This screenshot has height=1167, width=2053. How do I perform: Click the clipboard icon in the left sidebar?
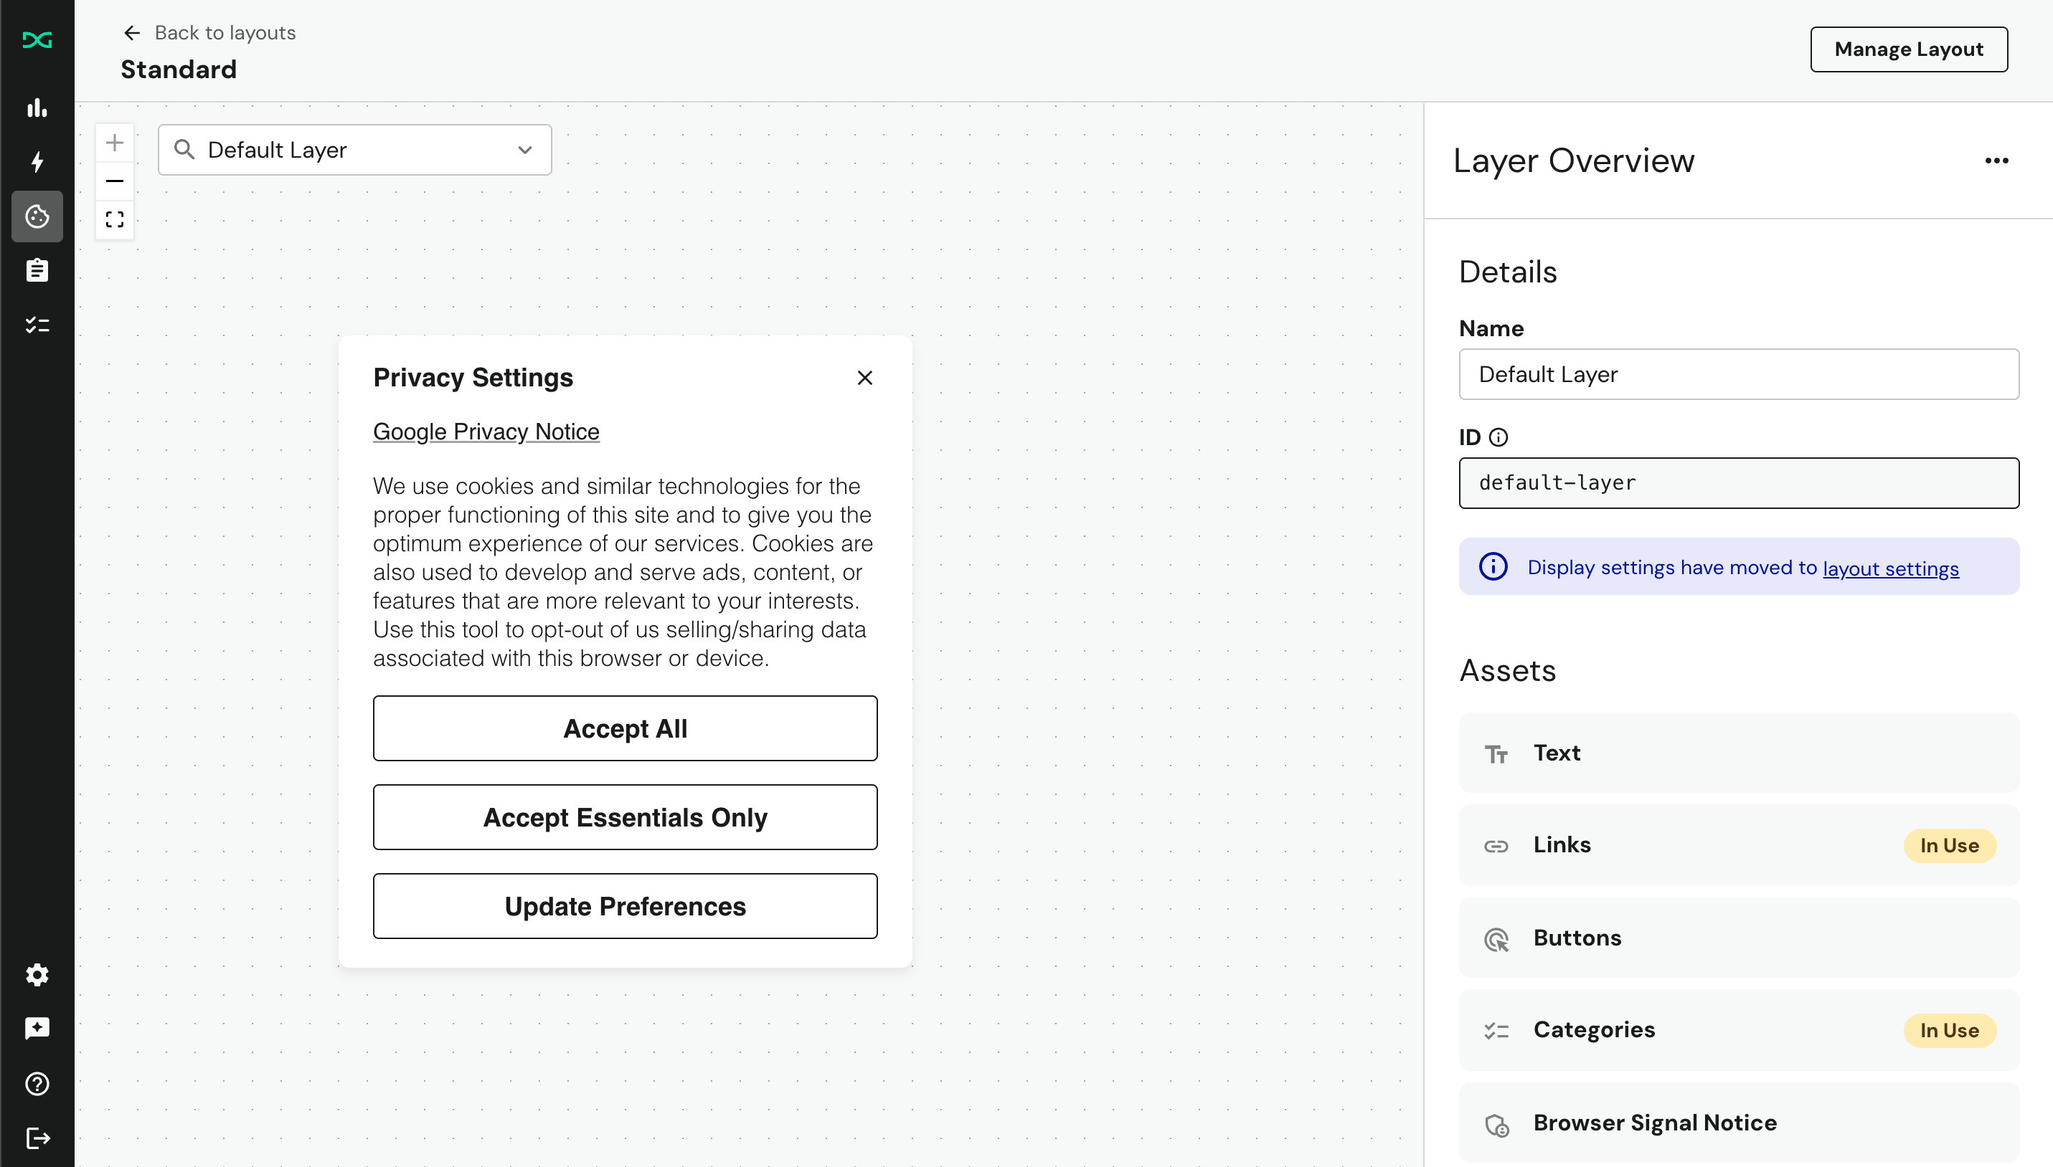click(37, 270)
